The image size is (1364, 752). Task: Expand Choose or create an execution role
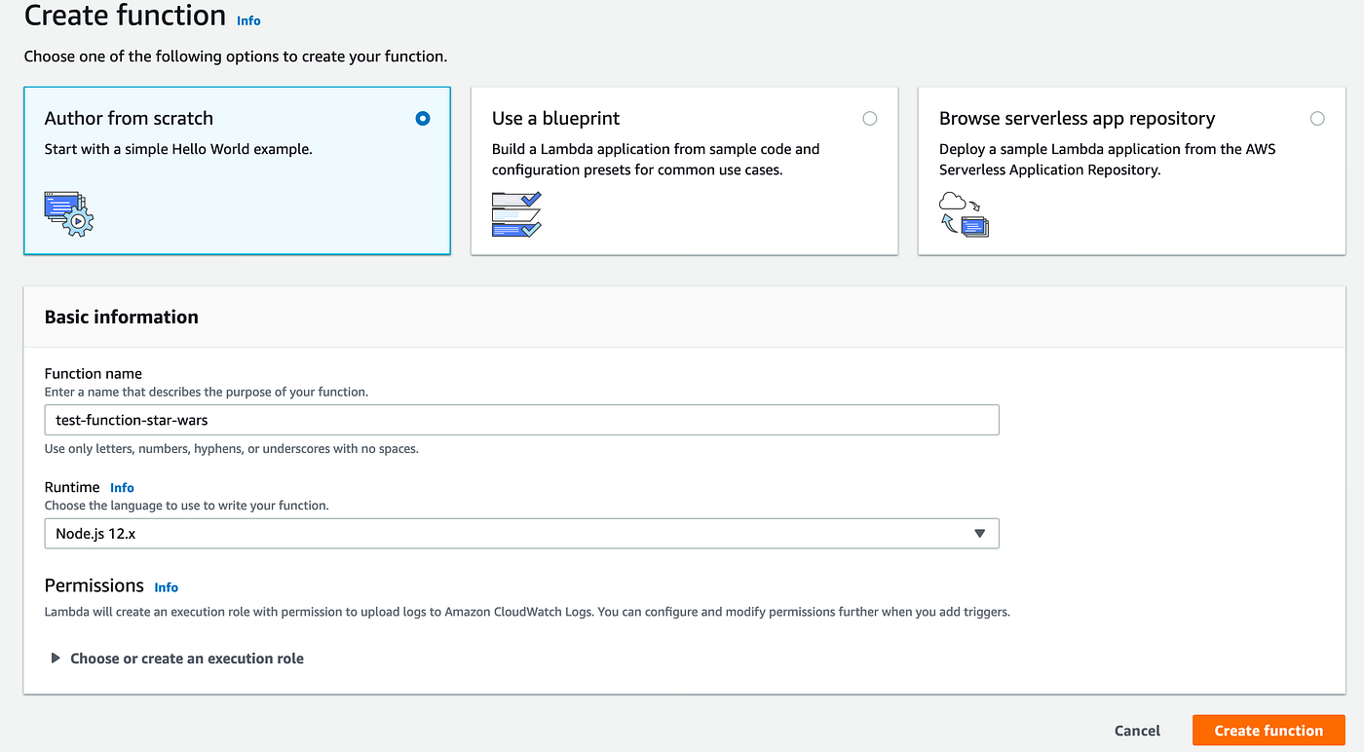point(185,658)
